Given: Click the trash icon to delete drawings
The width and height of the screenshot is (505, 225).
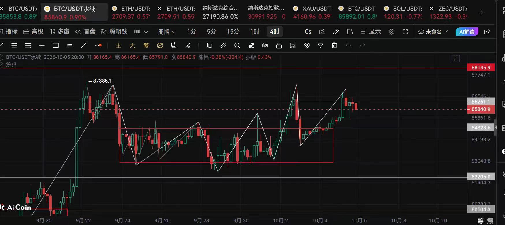Looking at the screenshot, I should point(334,45).
